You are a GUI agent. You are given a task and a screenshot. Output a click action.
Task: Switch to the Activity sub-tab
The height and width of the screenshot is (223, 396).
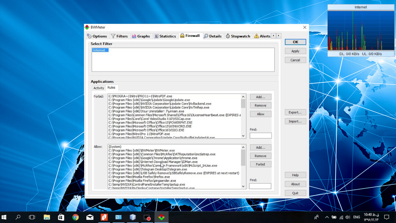(99, 88)
